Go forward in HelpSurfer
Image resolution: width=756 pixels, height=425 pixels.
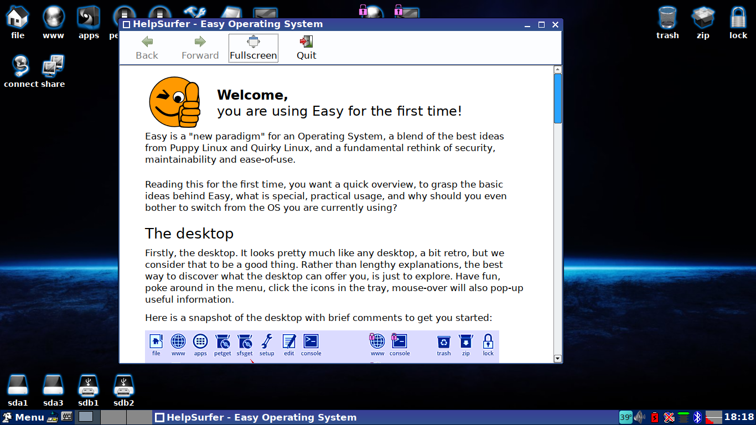(x=200, y=48)
